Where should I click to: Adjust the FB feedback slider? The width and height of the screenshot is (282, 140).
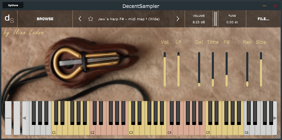pos(227,69)
